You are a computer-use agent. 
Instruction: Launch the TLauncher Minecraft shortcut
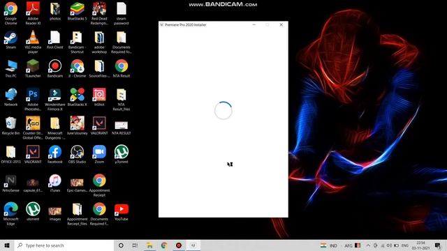(x=33, y=68)
